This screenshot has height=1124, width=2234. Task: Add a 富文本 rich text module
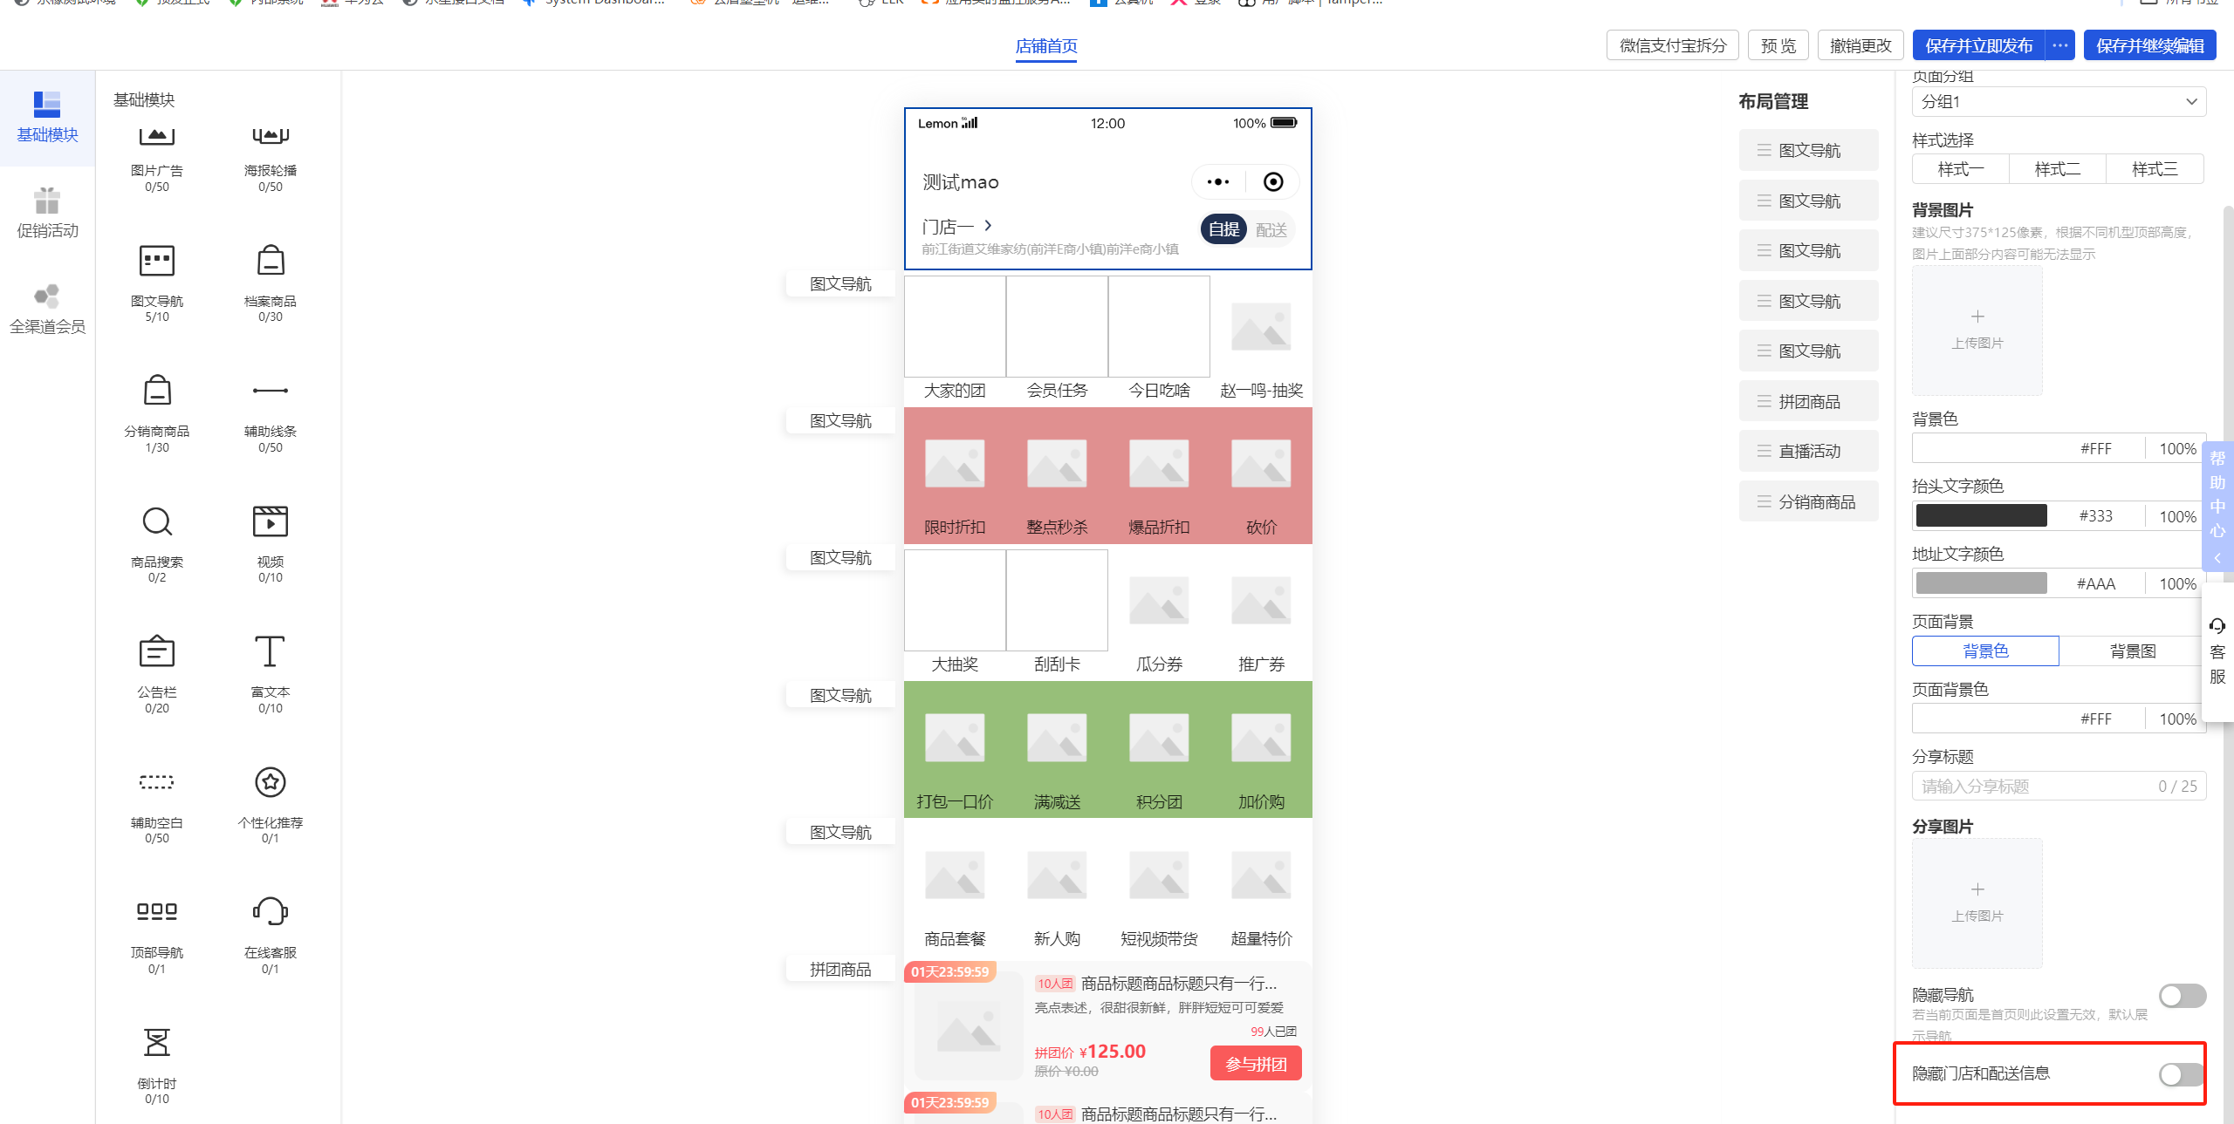click(x=271, y=672)
